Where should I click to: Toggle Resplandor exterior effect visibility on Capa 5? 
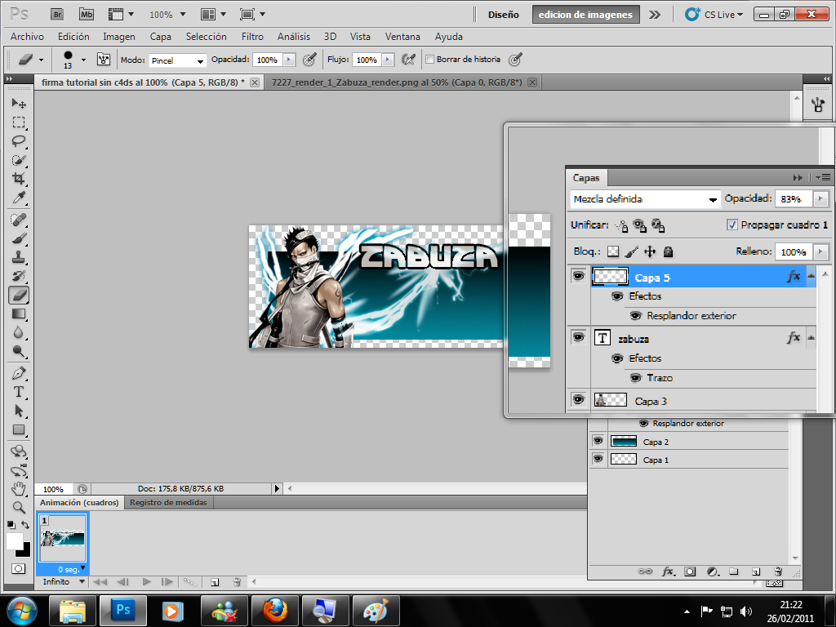pos(635,316)
